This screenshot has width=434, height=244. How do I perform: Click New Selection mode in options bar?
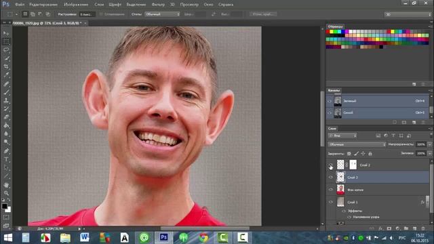click(25, 14)
